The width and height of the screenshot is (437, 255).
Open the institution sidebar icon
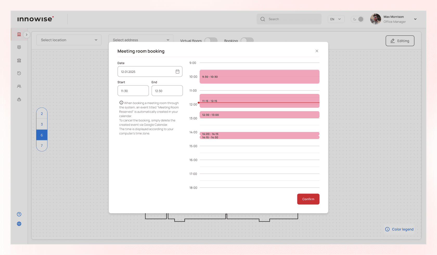(19, 60)
